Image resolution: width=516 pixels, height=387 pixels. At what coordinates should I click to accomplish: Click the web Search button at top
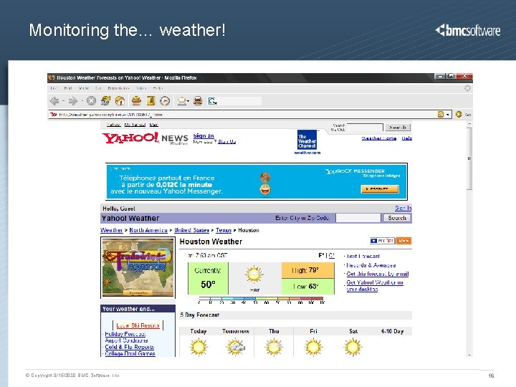click(x=398, y=128)
